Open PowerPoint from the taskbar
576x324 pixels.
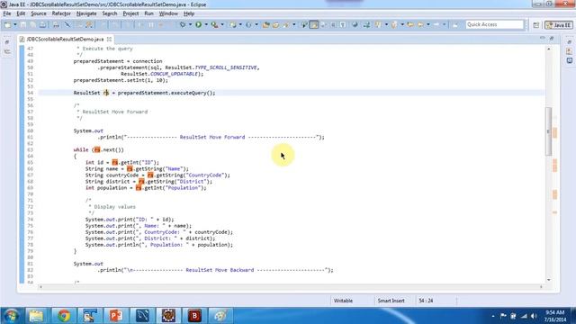(116, 316)
